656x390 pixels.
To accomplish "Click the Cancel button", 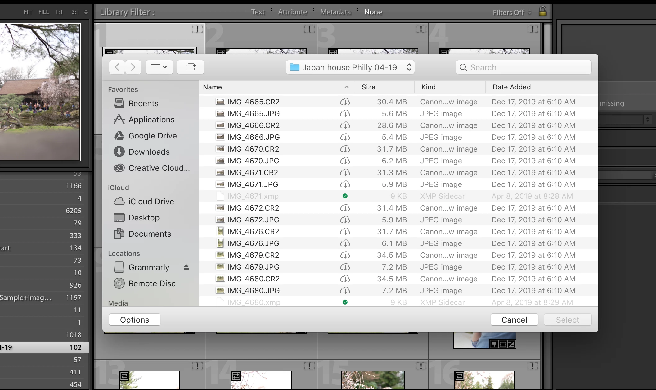I will click(x=514, y=320).
